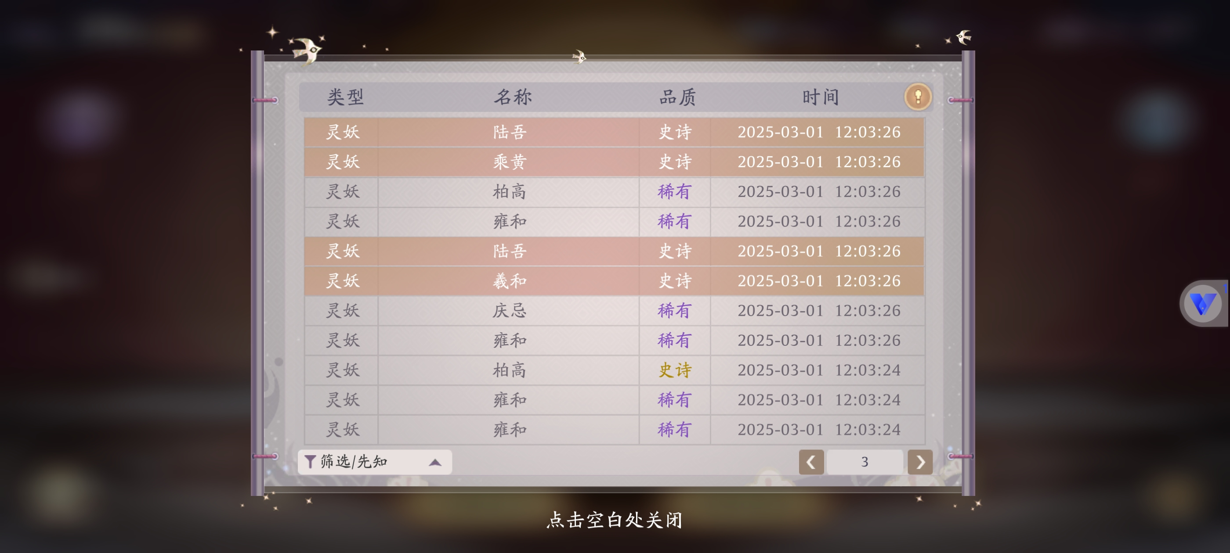Click the time cell in the 乘黄 row
The height and width of the screenshot is (553, 1230).
coord(818,162)
